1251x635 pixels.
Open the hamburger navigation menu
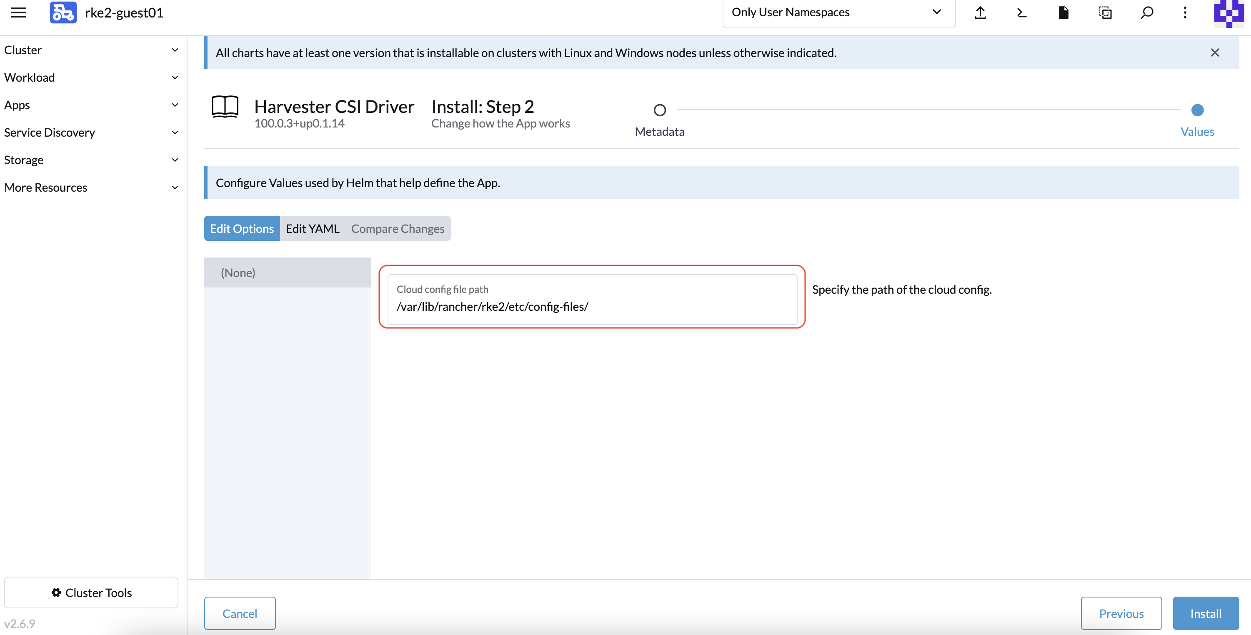[x=18, y=12]
